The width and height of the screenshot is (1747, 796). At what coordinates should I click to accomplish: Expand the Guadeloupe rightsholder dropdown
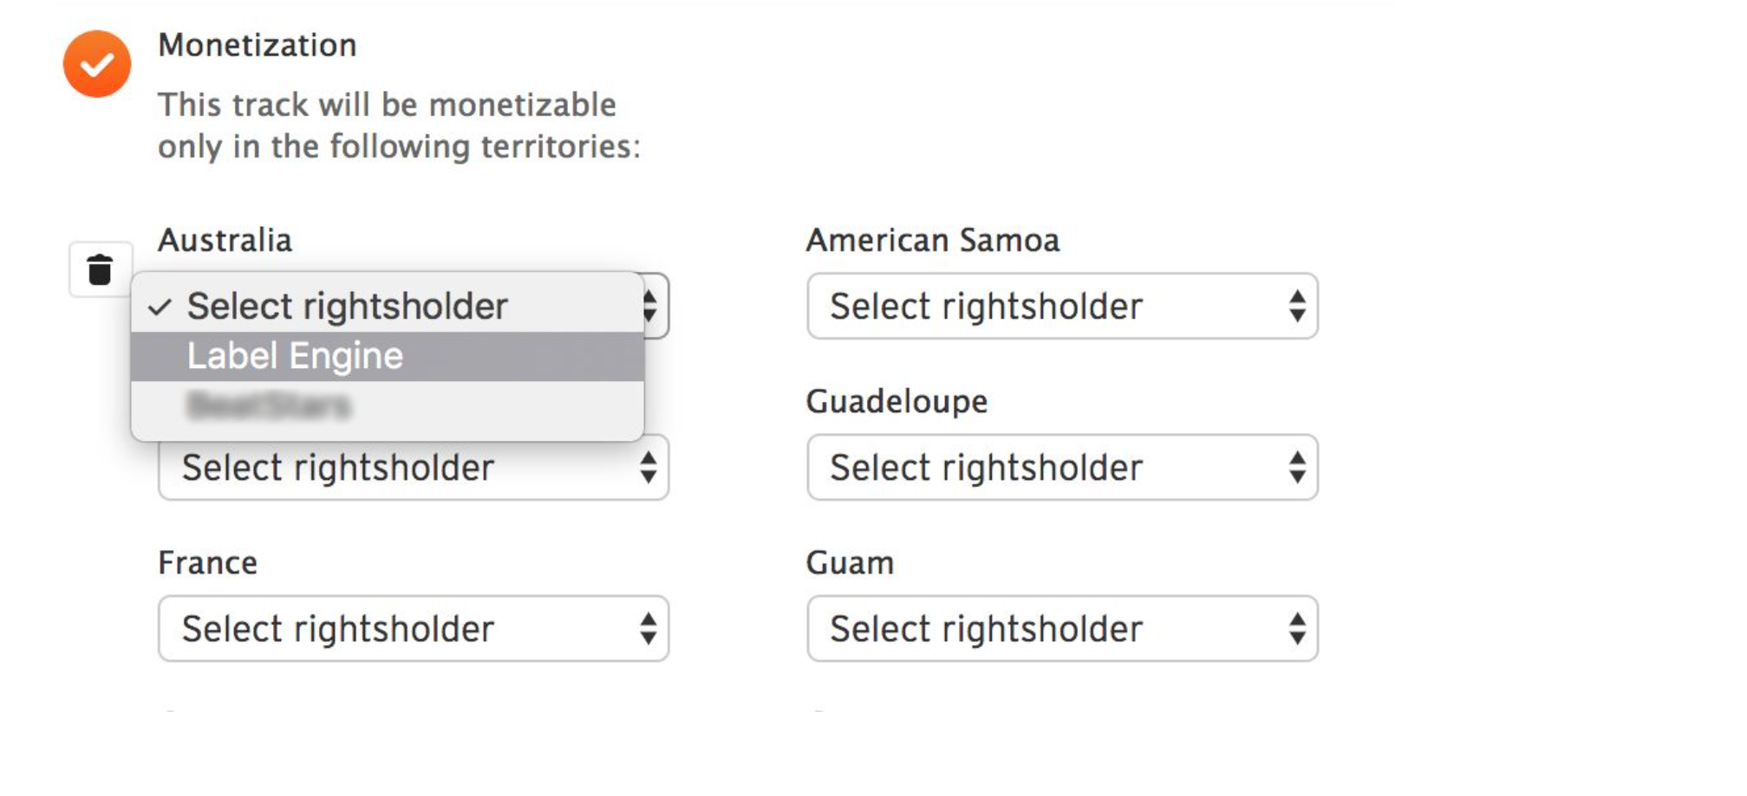1061,468
